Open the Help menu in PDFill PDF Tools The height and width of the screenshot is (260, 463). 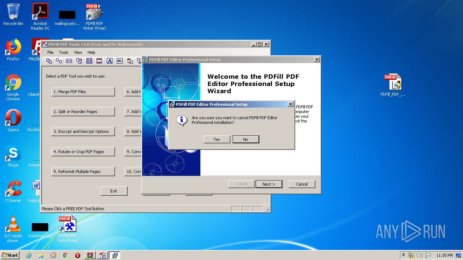pyautogui.click(x=92, y=52)
